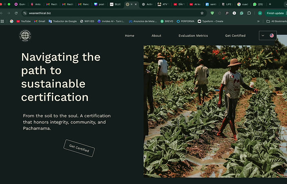This screenshot has height=184, width=287.
Task: Open the white circular S extension
Action: 234,13
